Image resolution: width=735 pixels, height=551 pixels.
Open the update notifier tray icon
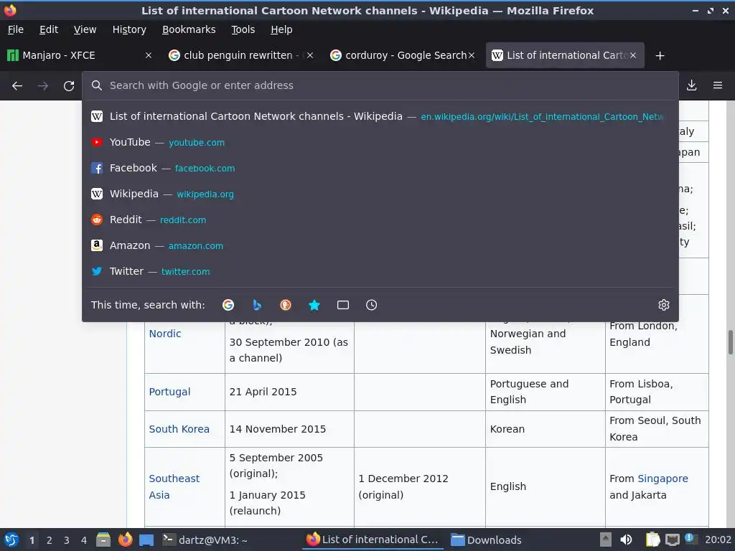click(x=690, y=539)
